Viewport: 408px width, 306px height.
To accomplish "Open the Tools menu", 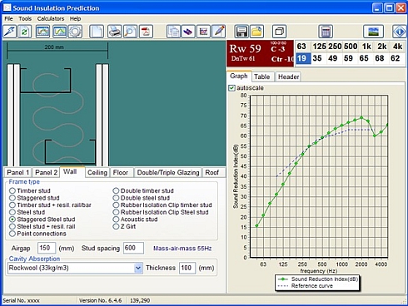I will coord(25,18).
